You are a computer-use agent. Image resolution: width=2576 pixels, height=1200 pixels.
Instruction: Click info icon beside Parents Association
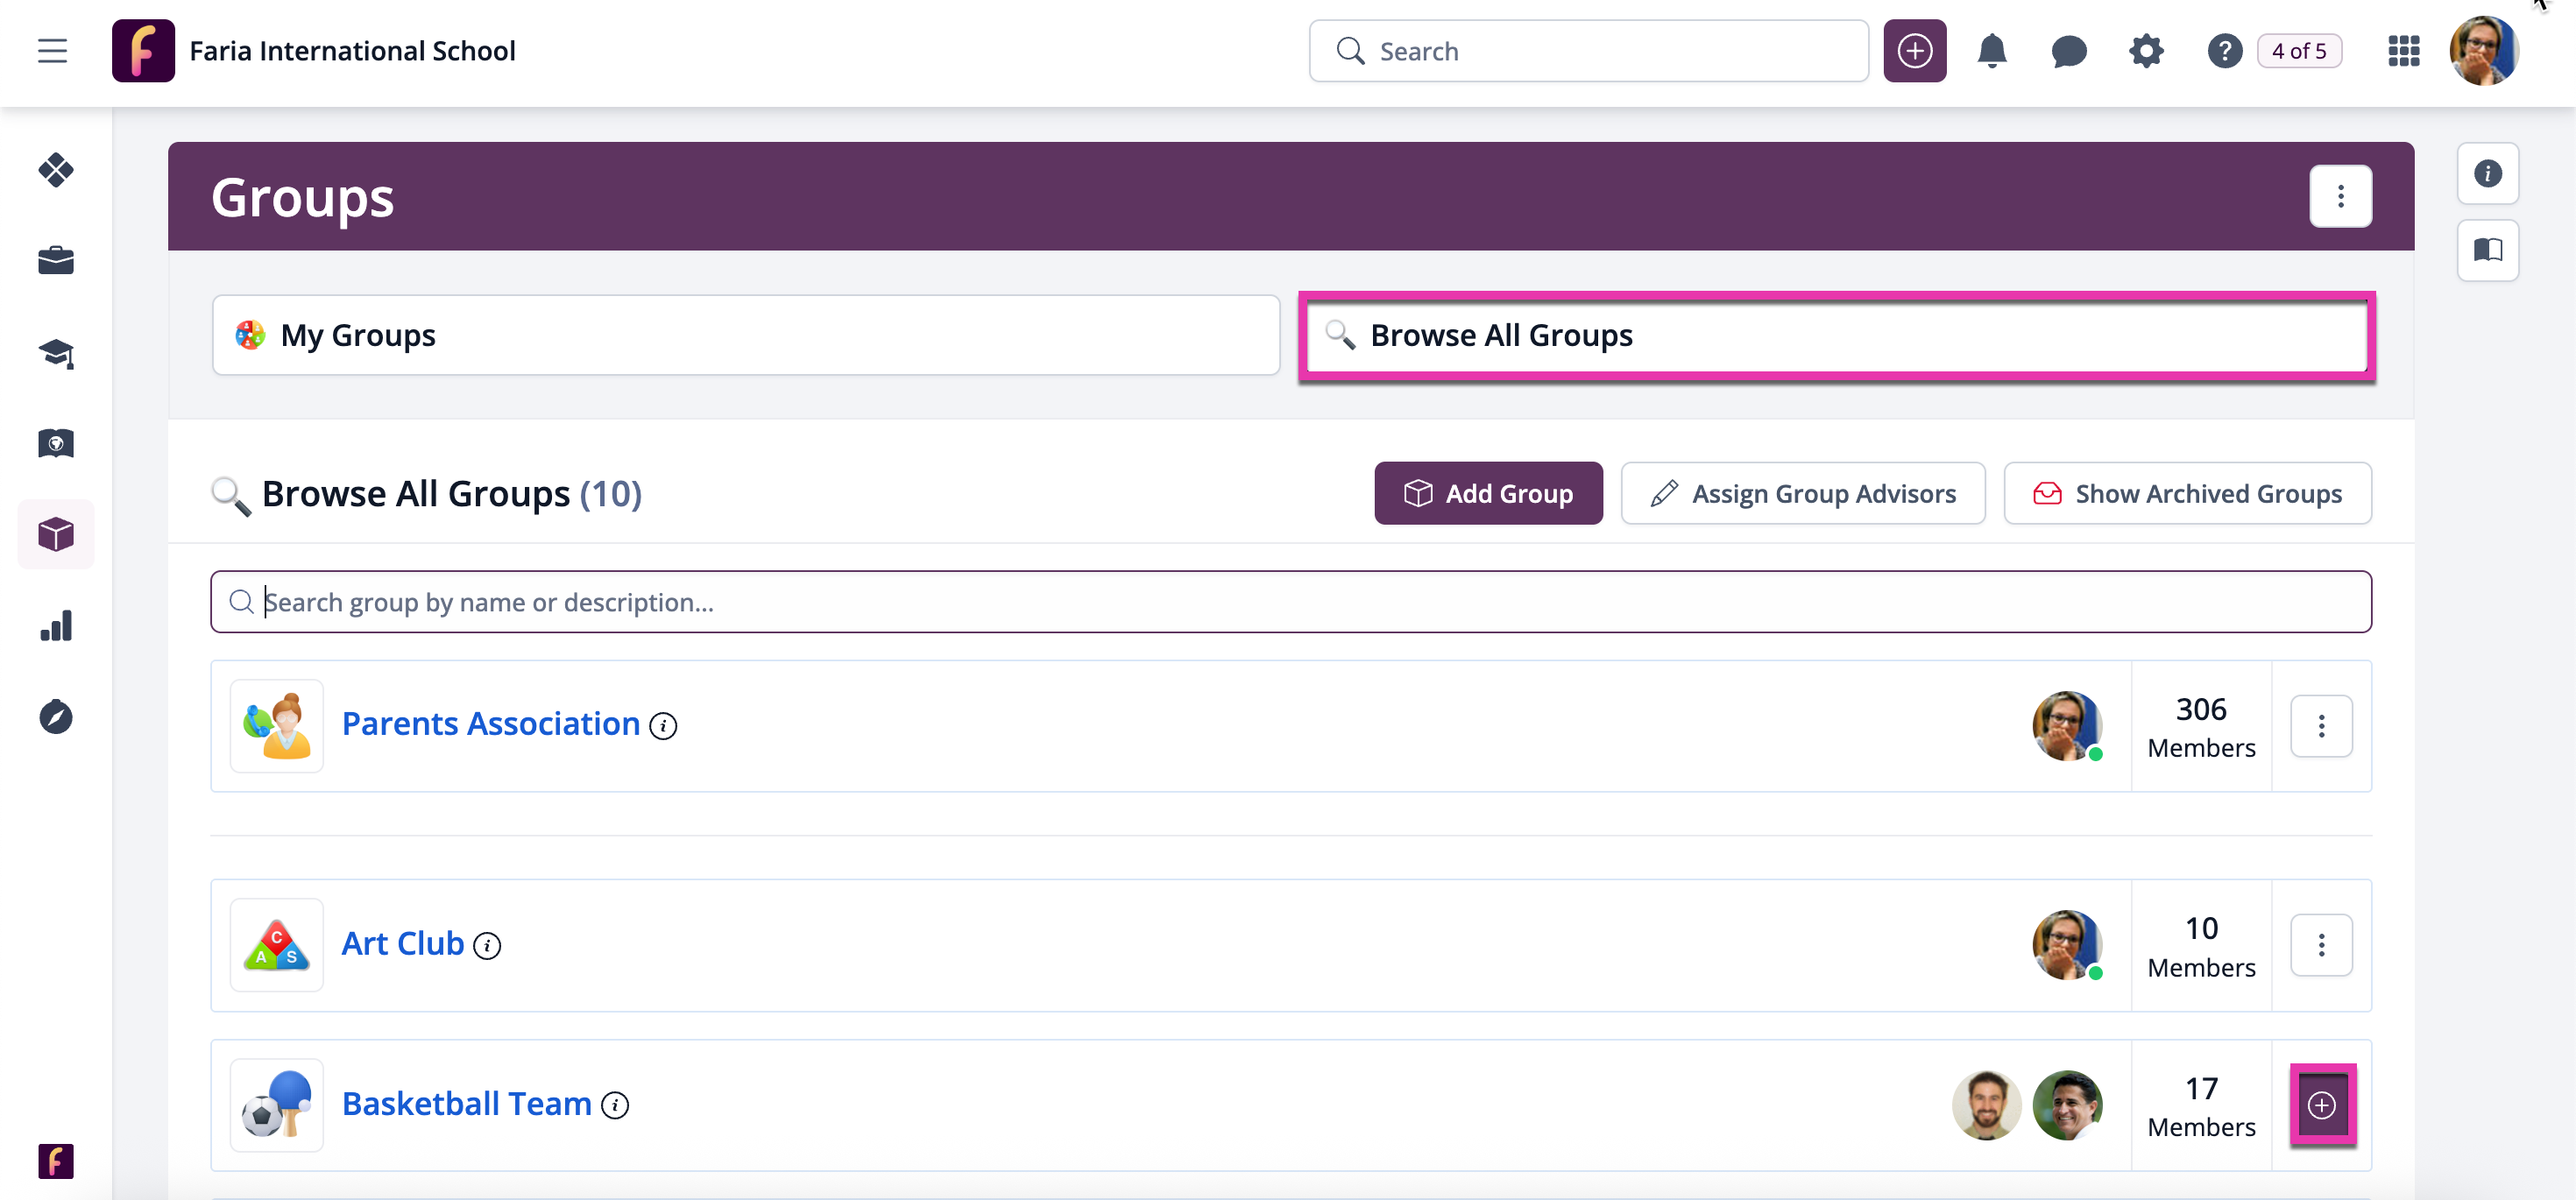(662, 726)
